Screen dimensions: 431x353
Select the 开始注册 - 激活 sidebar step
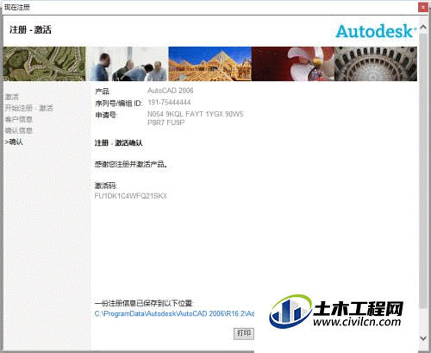(29, 108)
